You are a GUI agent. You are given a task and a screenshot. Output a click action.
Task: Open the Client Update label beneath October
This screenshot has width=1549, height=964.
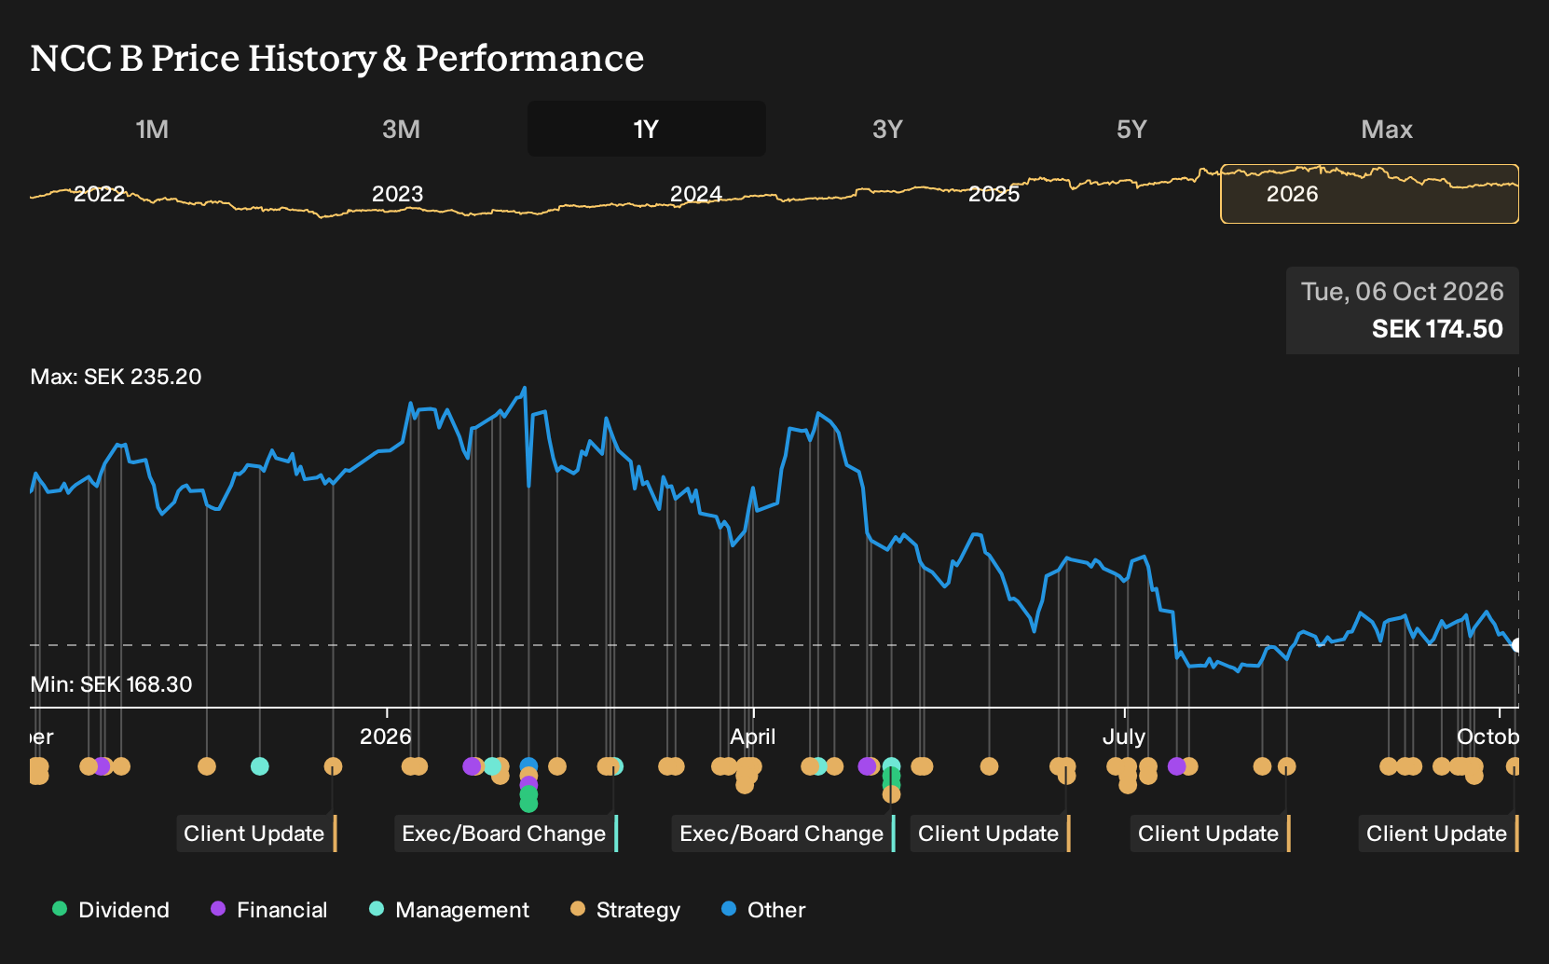1438,833
